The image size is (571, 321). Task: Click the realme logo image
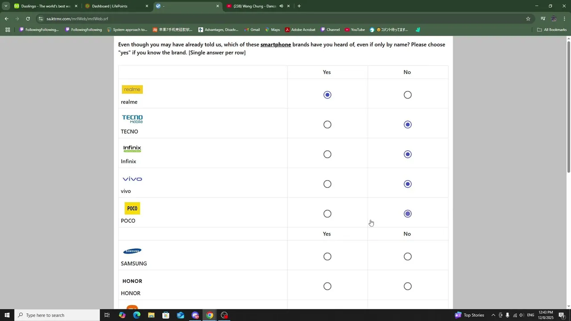point(132,89)
